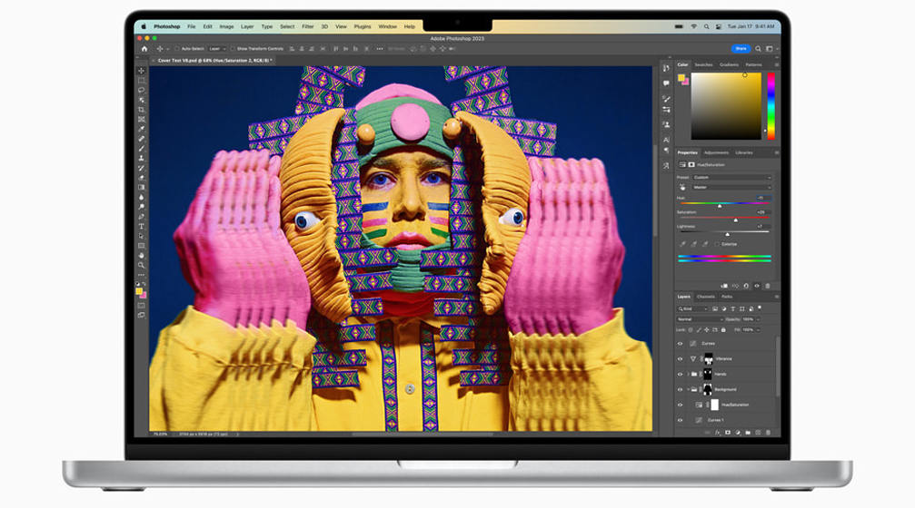Open the Kind filter dropdown in Layers
915x508 pixels.
click(x=692, y=308)
